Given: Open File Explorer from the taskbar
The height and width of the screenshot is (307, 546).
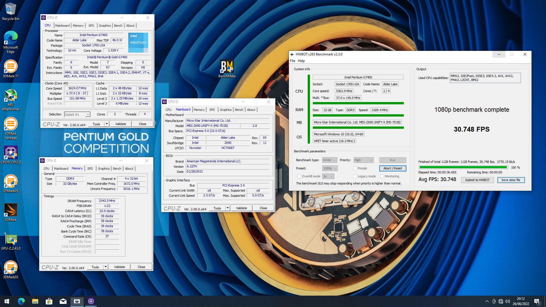Looking at the screenshot, I should point(35,301).
